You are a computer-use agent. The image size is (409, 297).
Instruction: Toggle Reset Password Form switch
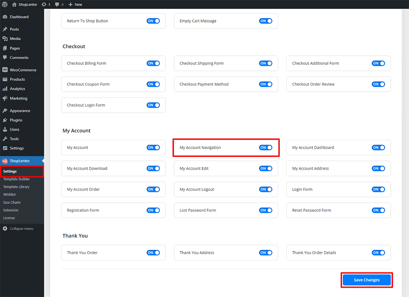click(378, 210)
